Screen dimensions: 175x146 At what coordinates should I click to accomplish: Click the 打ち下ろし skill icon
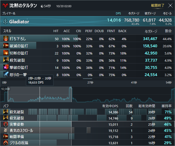(x=6, y=39)
